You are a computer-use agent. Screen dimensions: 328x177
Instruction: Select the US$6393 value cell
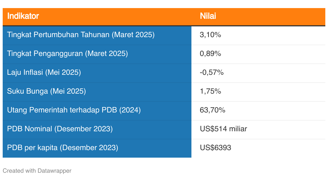tap(258, 148)
